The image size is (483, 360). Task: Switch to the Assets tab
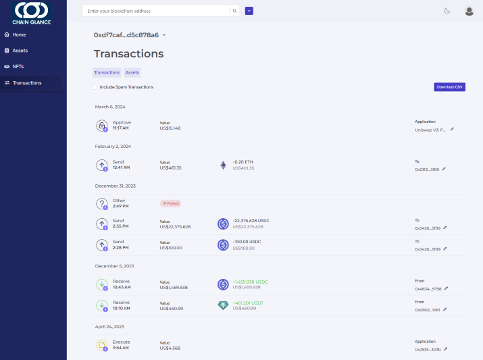pos(132,72)
